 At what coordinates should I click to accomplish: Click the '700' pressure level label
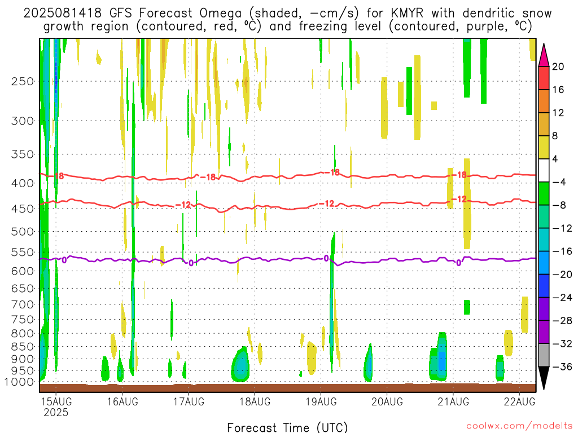(x=23, y=304)
